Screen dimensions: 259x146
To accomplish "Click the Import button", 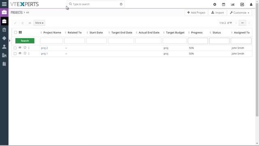I will click(218, 13).
